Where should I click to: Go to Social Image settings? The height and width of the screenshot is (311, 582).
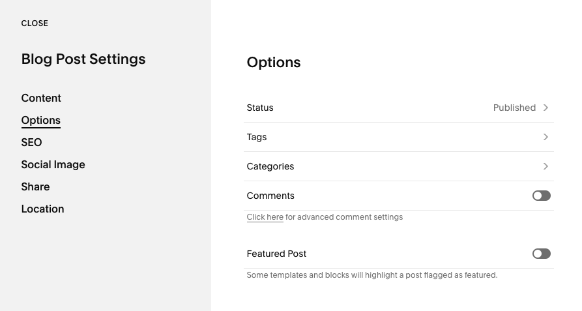point(53,165)
